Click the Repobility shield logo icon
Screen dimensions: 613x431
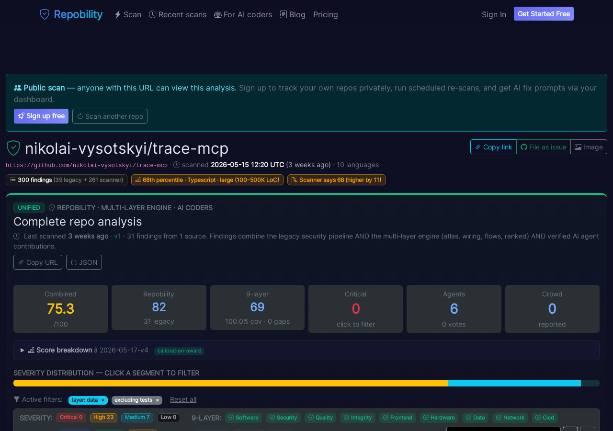[x=45, y=14]
